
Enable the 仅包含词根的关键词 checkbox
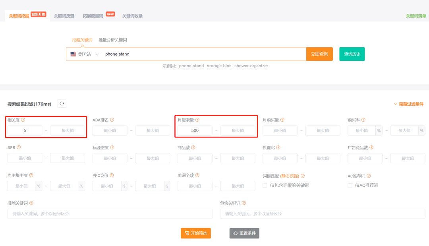265,185
